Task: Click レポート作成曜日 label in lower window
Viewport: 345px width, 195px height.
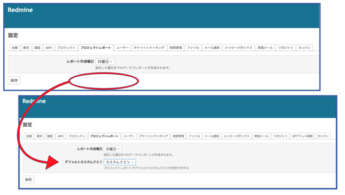Action: click(x=90, y=149)
